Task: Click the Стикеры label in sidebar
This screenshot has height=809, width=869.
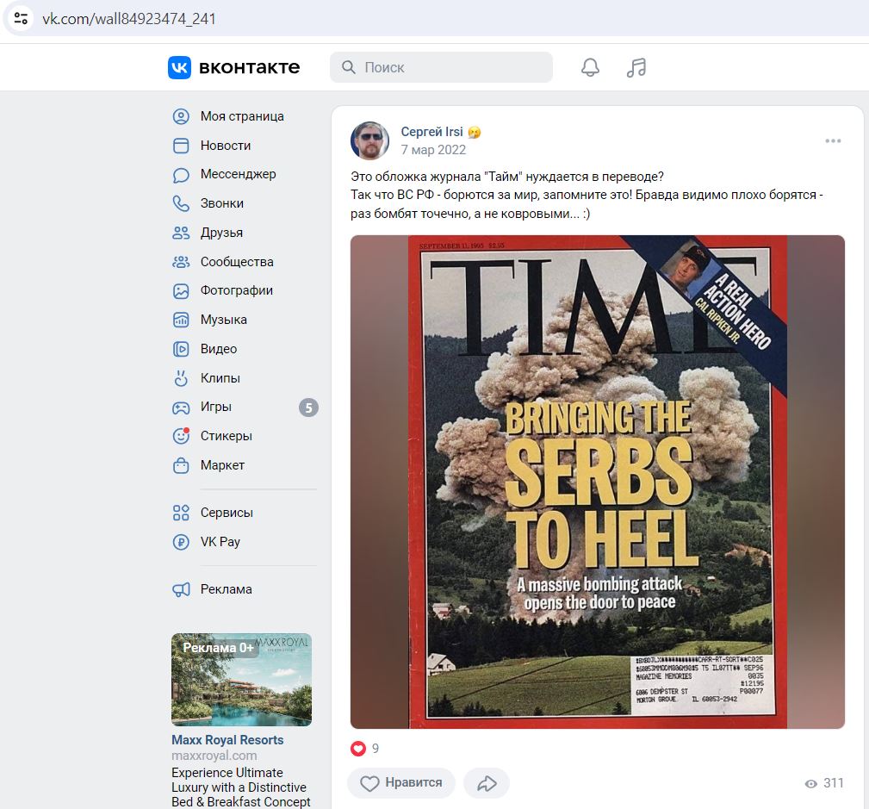Action: (x=227, y=436)
